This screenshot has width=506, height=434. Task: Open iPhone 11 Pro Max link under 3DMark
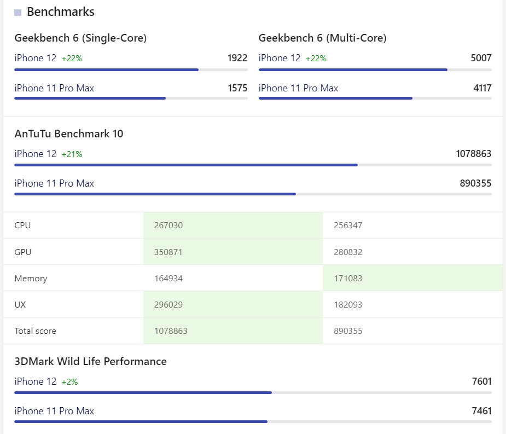click(x=54, y=411)
